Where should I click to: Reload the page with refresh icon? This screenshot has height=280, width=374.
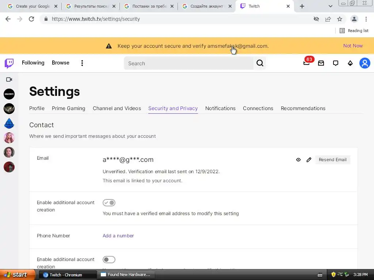(x=31, y=19)
